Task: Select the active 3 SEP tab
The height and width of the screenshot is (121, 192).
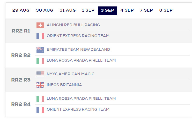Action: [x=107, y=11]
